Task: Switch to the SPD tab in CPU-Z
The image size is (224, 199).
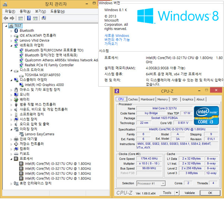Action: [x=175, y=99]
